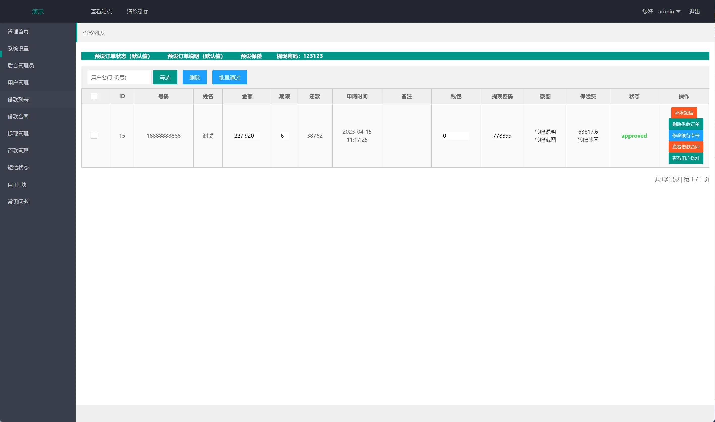Click 清除缓存 in top navigation
Screen dimensions: 715x422
[x=137, y=11]
